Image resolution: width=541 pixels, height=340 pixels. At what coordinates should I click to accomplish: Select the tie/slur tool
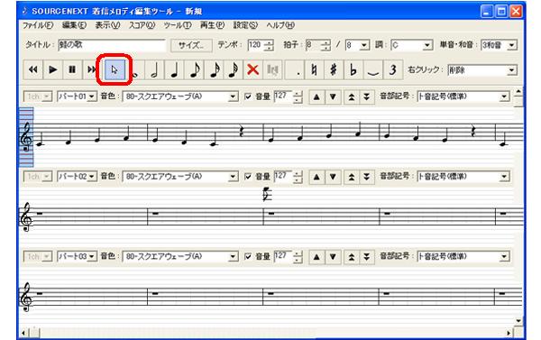click(373, 70)
